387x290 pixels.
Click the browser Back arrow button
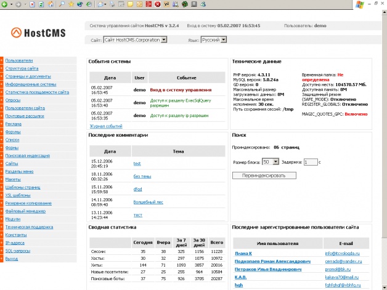(6, 4)
